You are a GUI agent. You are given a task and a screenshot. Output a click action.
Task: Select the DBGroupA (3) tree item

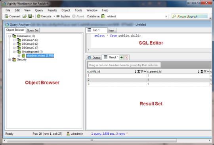30,40
